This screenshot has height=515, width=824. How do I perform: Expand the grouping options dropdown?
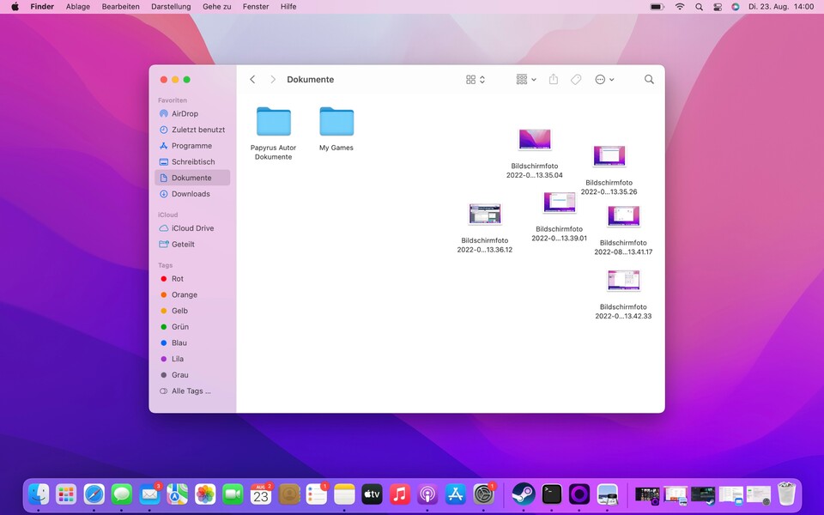point(526,79)
